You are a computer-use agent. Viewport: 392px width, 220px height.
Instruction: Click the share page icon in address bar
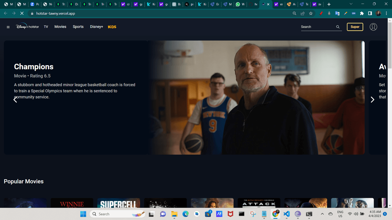[x=302, y=13]
